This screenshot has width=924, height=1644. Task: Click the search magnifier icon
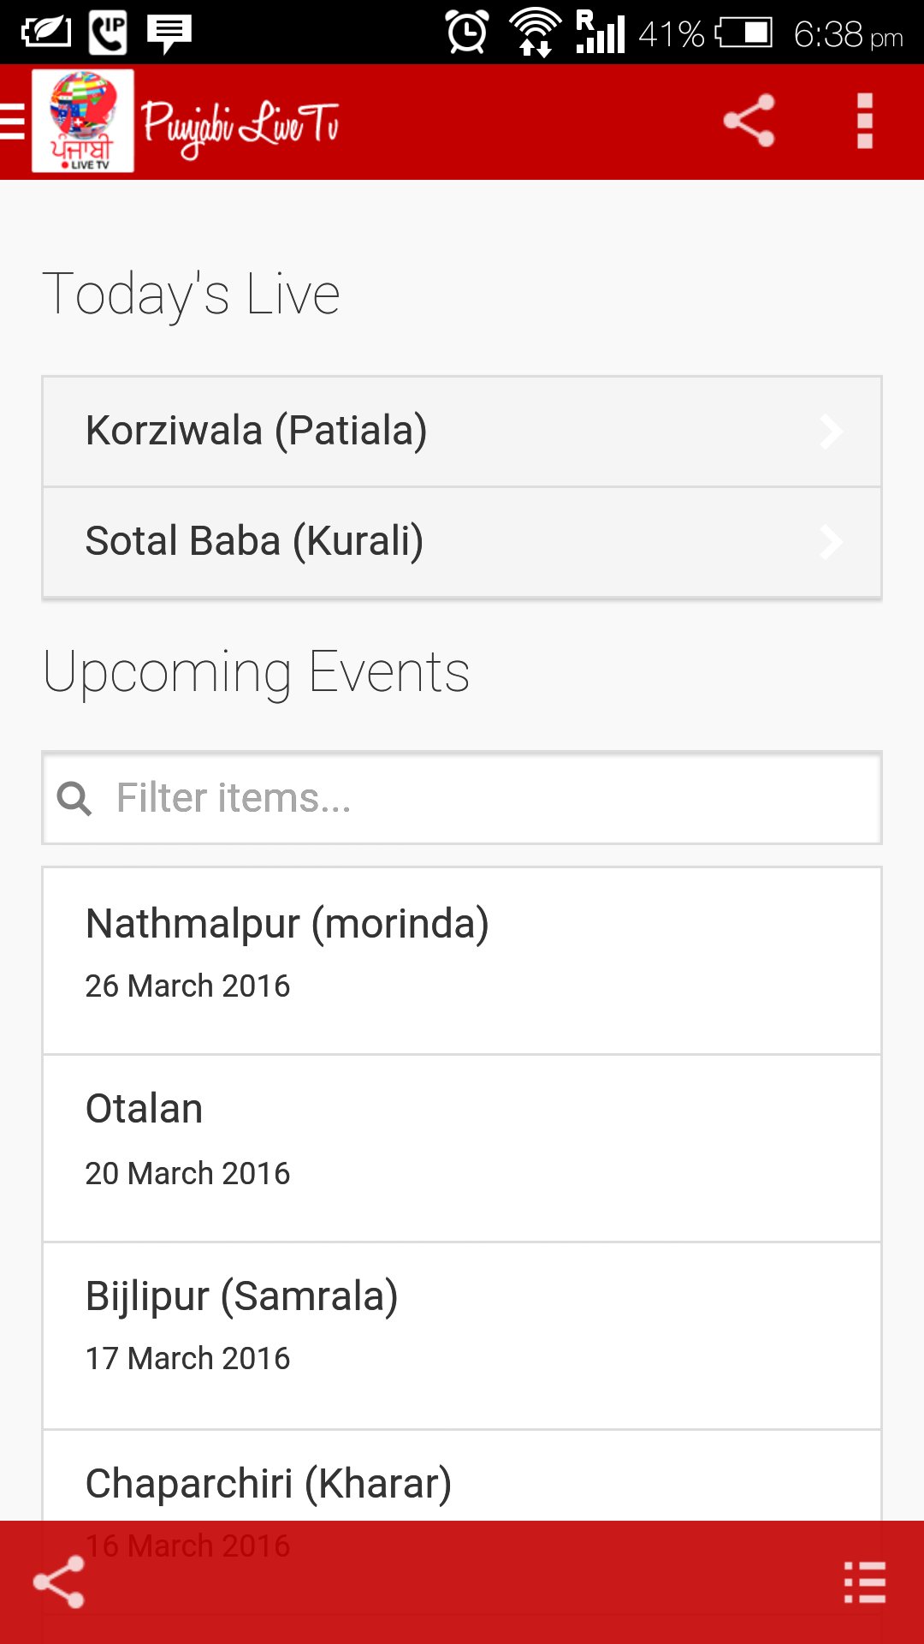74,798
